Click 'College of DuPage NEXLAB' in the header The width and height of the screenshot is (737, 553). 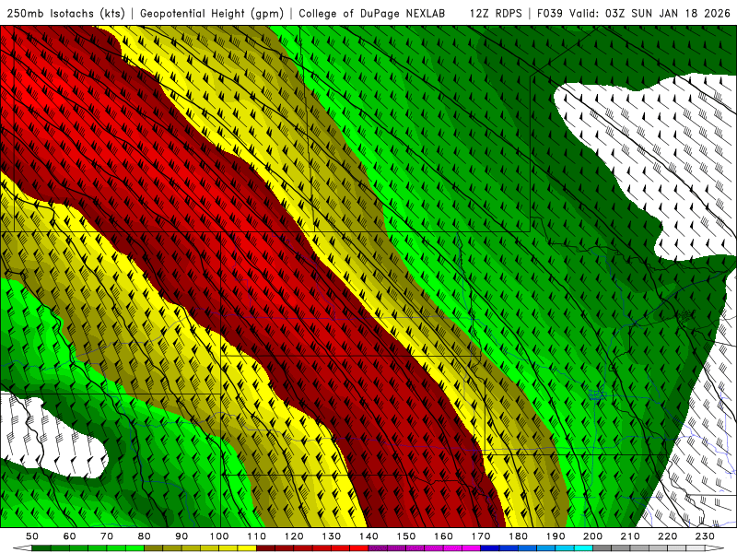[372, 14]
